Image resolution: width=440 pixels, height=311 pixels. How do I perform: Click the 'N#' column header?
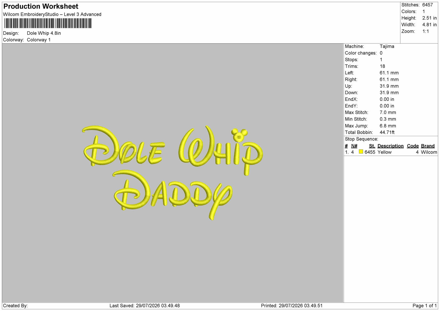(354, 146)
